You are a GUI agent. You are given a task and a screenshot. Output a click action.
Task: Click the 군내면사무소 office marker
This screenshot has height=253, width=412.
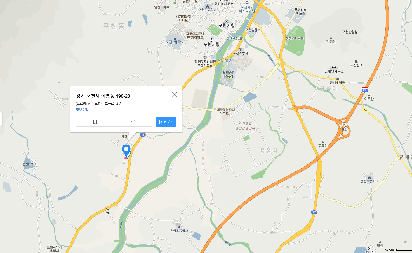click(x=334, y=67)
